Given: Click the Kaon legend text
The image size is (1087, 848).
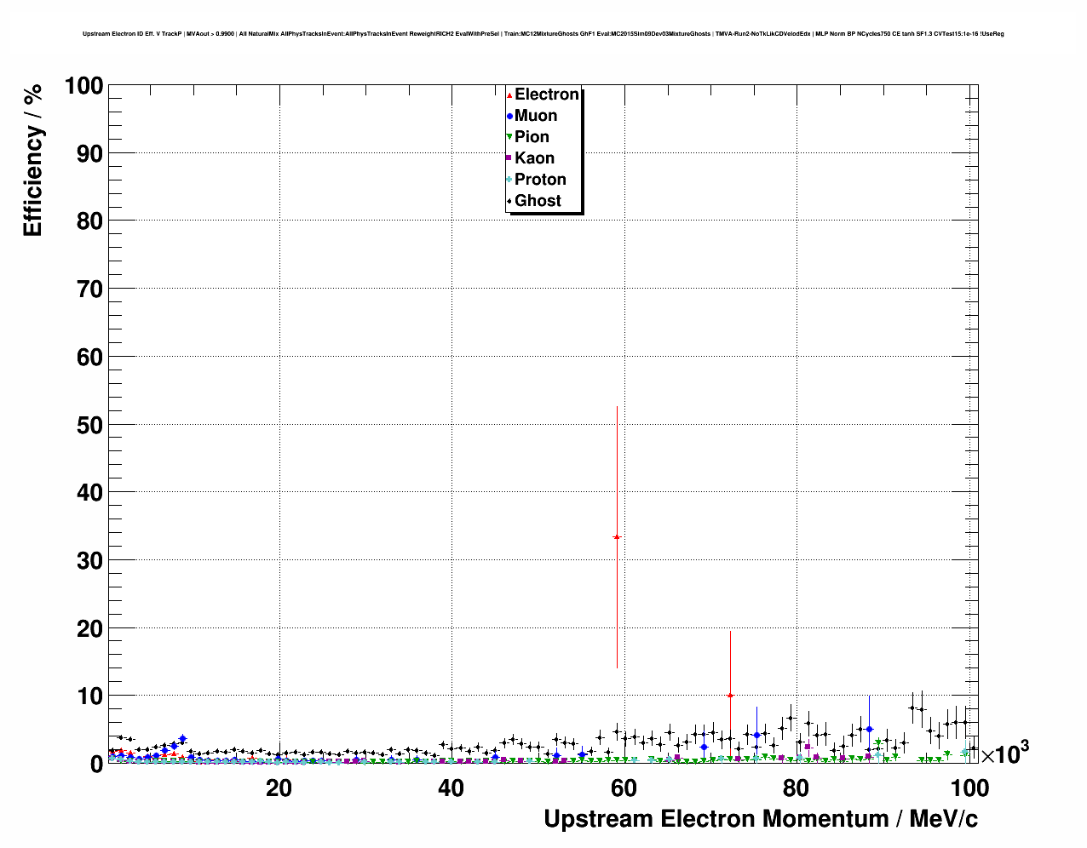Looking at the screenshot, I should tap(534, 158).
